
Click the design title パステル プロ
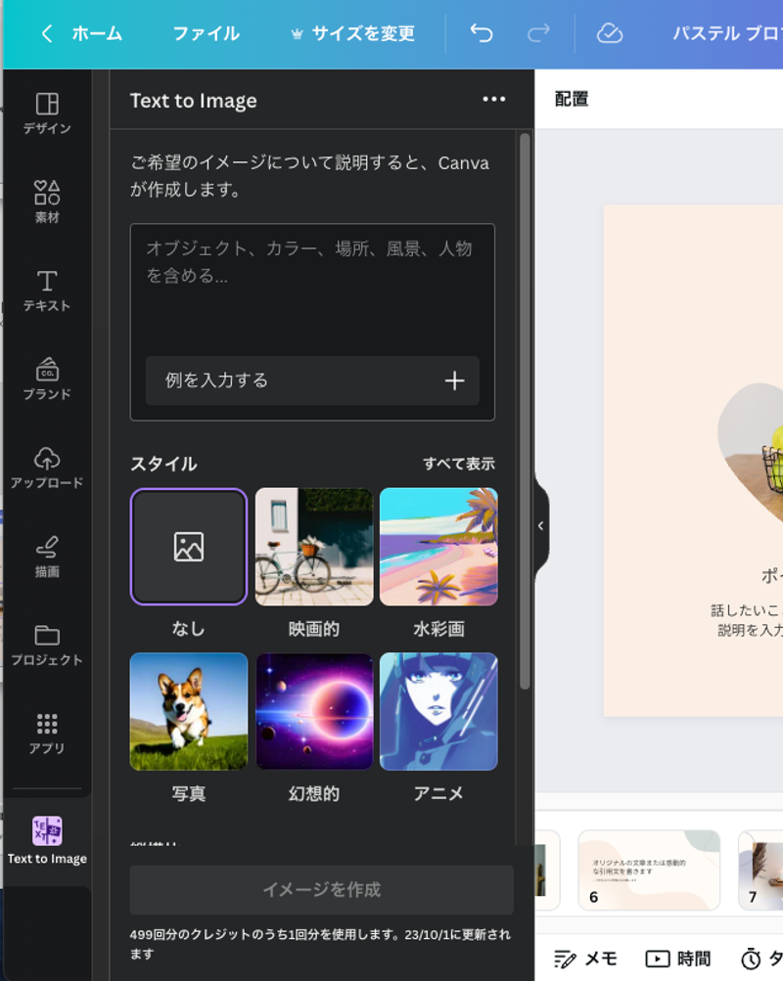[727, 33]
